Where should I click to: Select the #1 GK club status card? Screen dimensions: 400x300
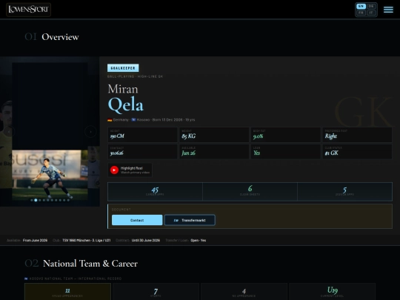[x=357, y=152]
